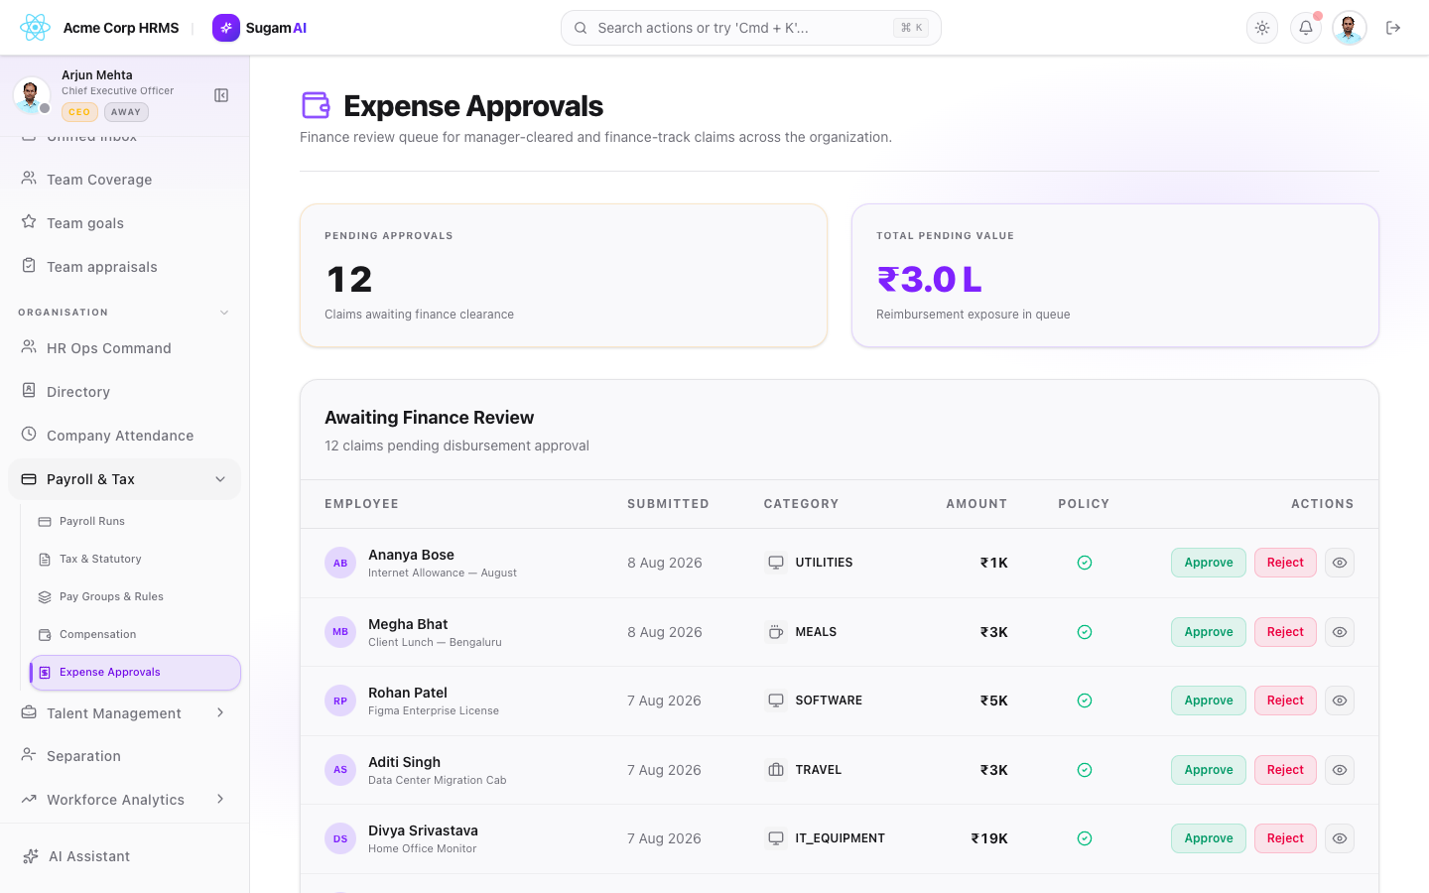Open Compensation submenu item
This screenshot has width=1429, height=893.
135,634
